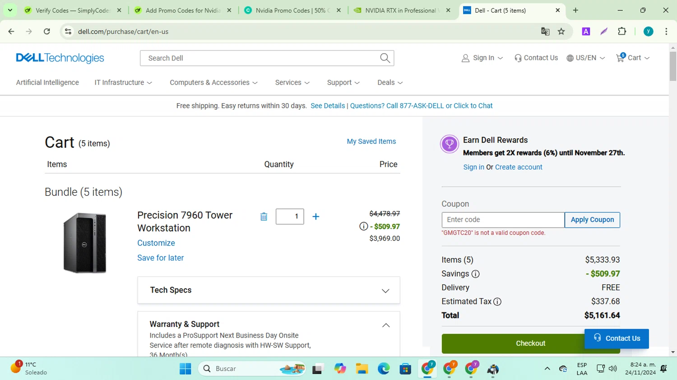Viewport: 677px width, 380px height.
Task: Open a new browser tab
Action: pyautogui.click(x=575, y=10)
